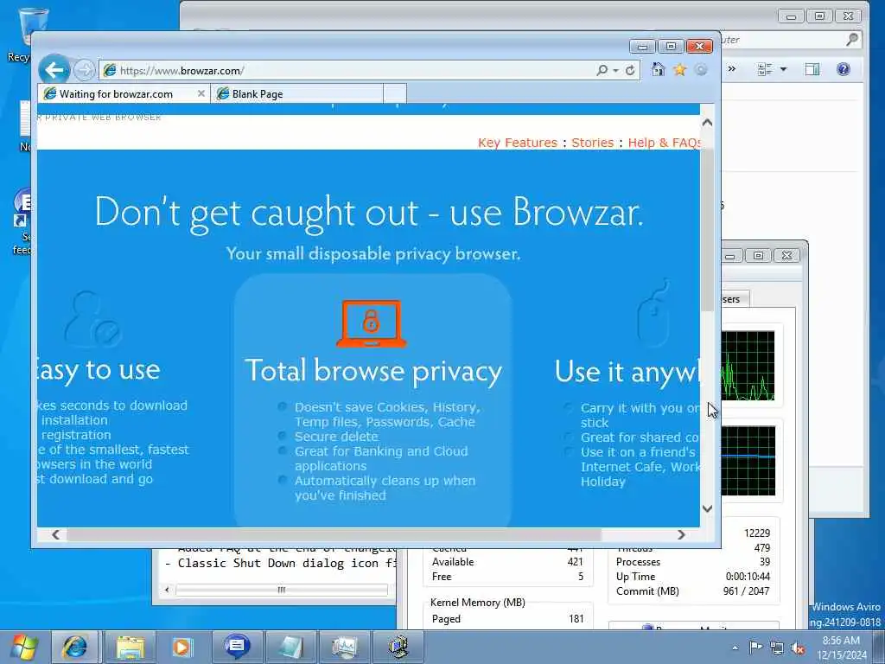Toggle the Explorer preview pane icon
Screen dimensions: 885x664
click(x=812, y=69)
